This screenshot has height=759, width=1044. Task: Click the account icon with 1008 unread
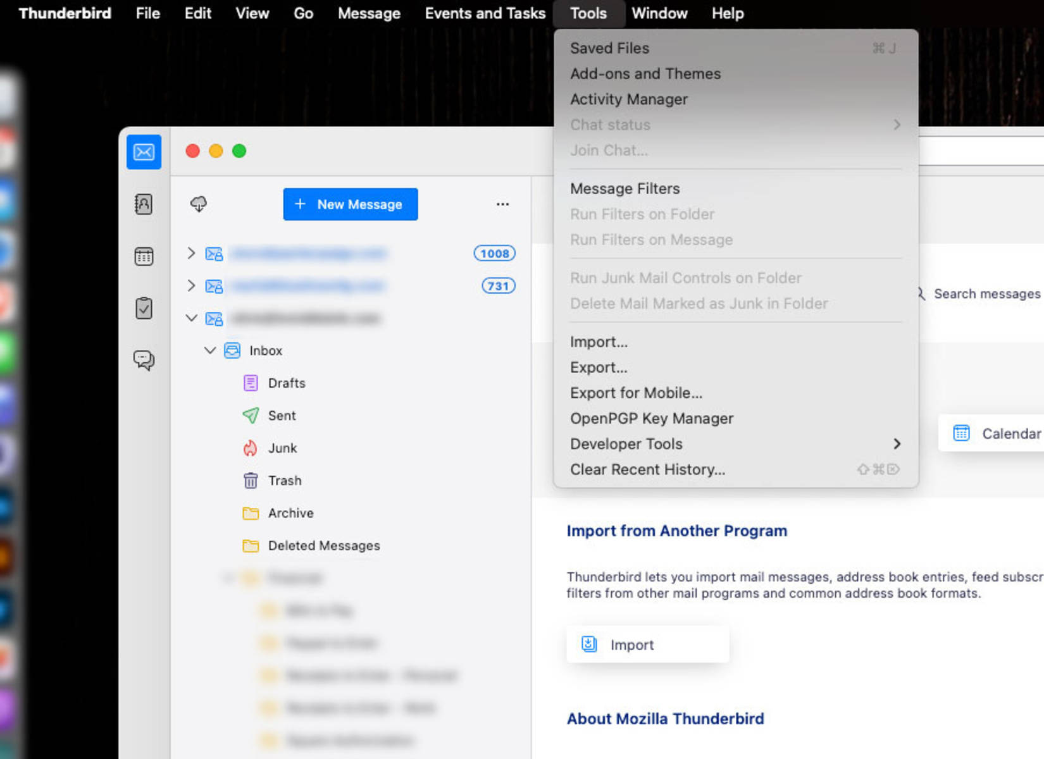pyautogui.click(x=214, y=254)
